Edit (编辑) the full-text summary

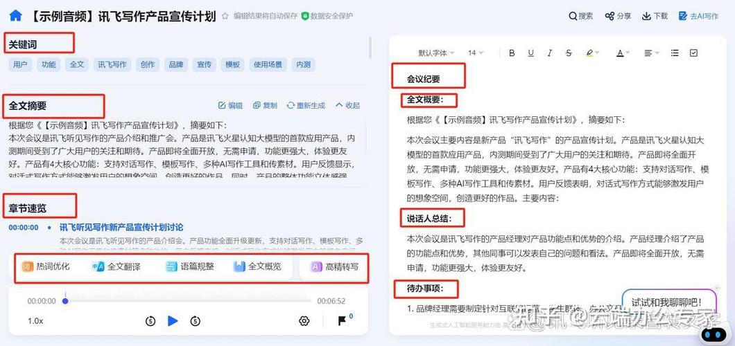[231, 106]
